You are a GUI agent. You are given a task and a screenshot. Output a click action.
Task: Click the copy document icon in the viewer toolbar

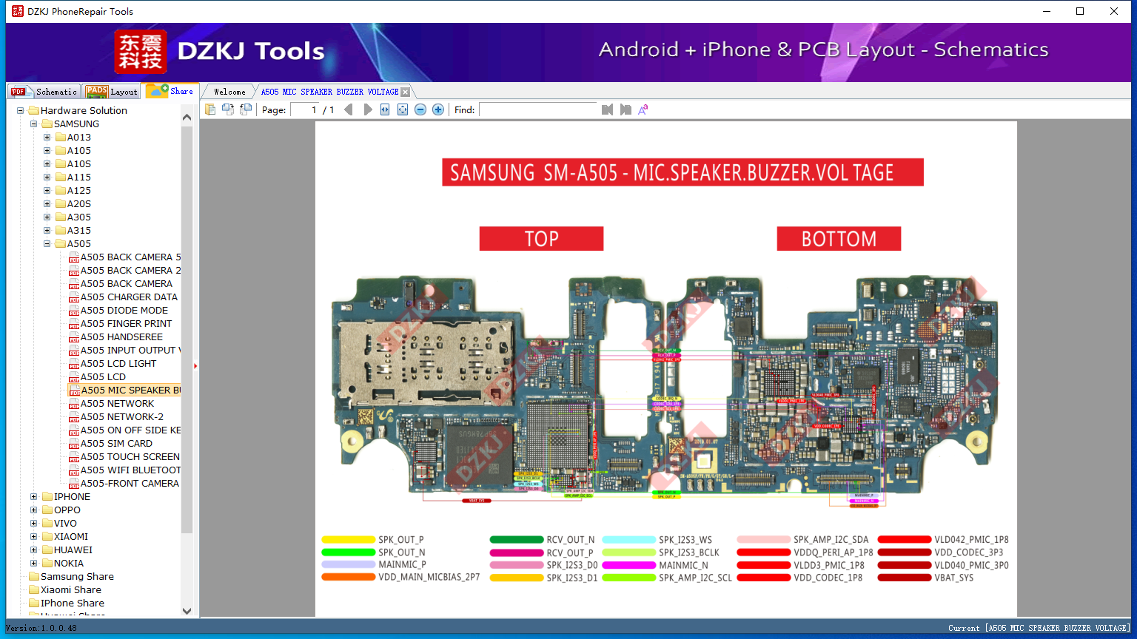[x=210, y=109]
